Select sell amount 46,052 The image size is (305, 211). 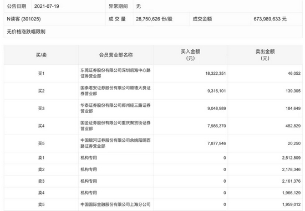pyautogui.click(x=294, y=74)
